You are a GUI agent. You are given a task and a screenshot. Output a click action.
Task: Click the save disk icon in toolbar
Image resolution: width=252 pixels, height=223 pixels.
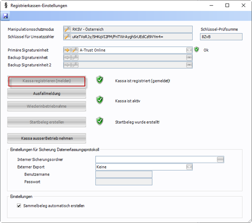coord(5,16)
